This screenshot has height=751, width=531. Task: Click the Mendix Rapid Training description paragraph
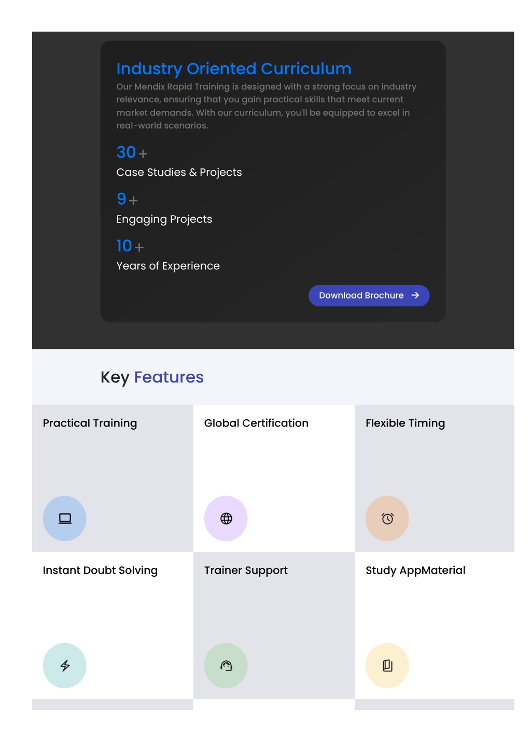click(x=267, y=106)
